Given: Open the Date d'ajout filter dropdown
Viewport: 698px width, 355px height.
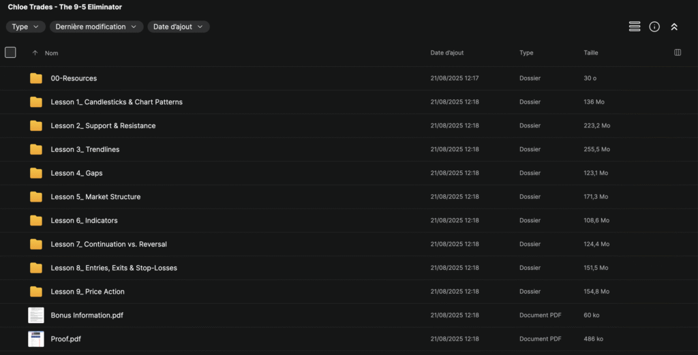Looking at the screenshot, I should [179, 27].
